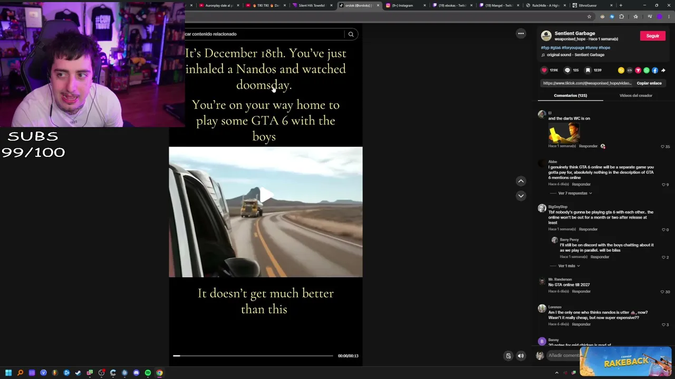Screen dimensions: 675x379
Task: Save the video with the bookmark icon
Action: 588,70
